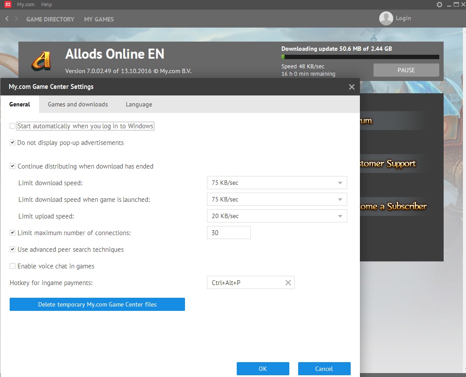
Task: Click 'Downloading update 50.6 MB' status text
Action: point(337,49)
